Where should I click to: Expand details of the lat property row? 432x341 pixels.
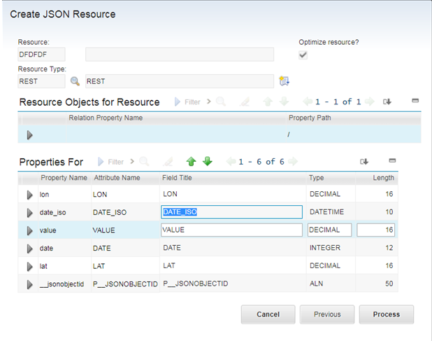pos(30,267)
